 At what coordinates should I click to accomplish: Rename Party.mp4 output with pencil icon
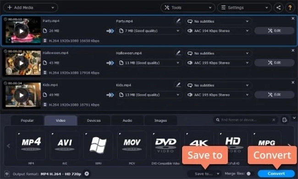[178, 21]
